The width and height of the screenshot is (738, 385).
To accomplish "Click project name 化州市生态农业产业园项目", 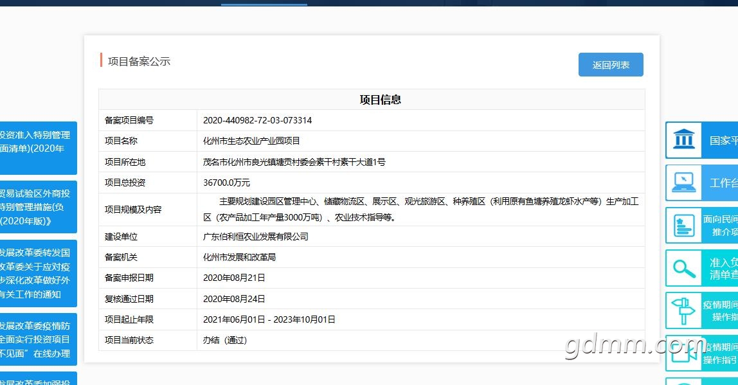I will tap(251, 141).
